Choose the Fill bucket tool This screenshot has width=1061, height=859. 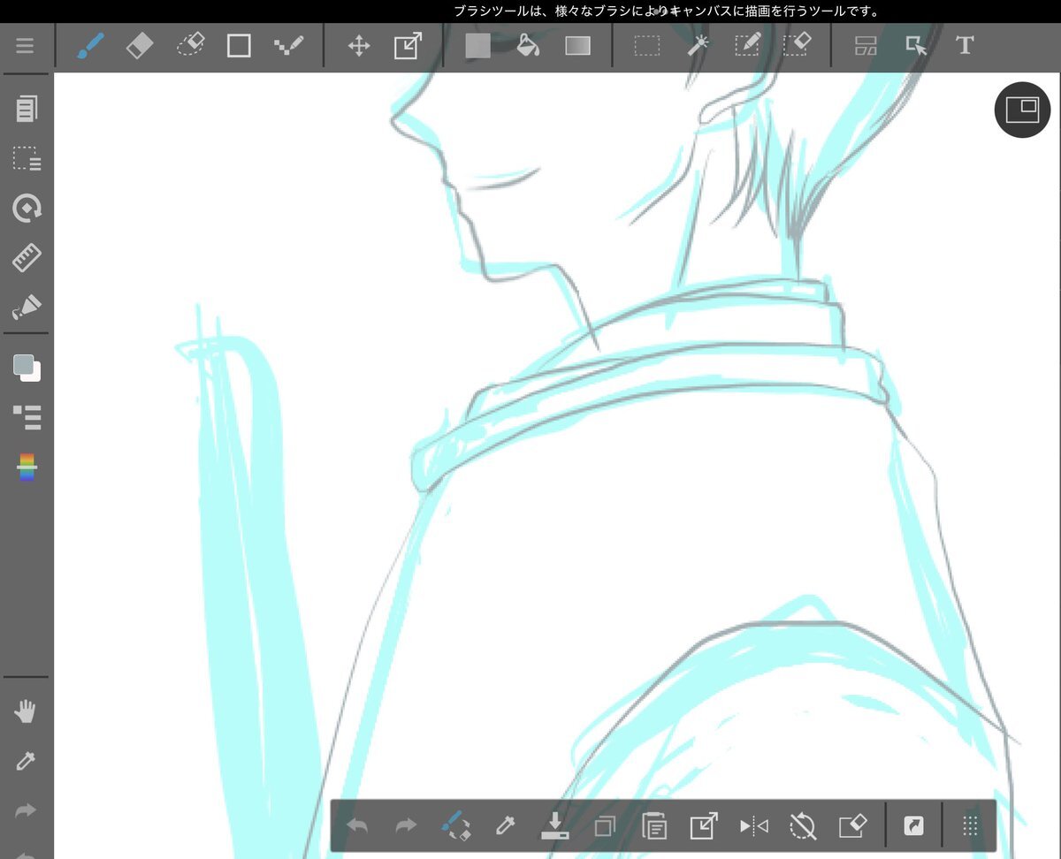coord(528,46)
